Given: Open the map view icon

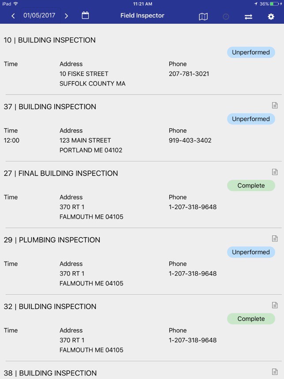Looking at the screenshot, I should [x=203, y=16].
